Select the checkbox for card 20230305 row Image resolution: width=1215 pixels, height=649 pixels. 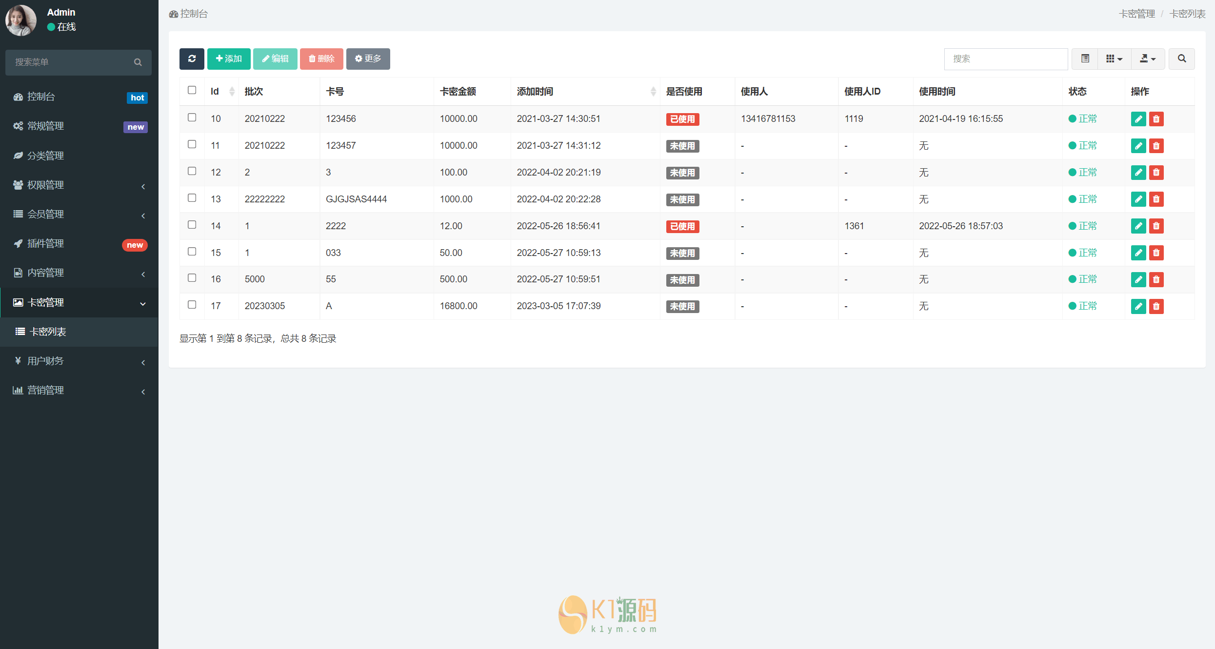192,305
